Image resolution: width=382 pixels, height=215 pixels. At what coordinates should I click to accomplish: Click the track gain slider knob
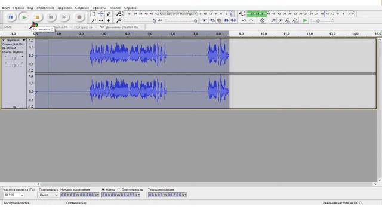coord(14,59)
